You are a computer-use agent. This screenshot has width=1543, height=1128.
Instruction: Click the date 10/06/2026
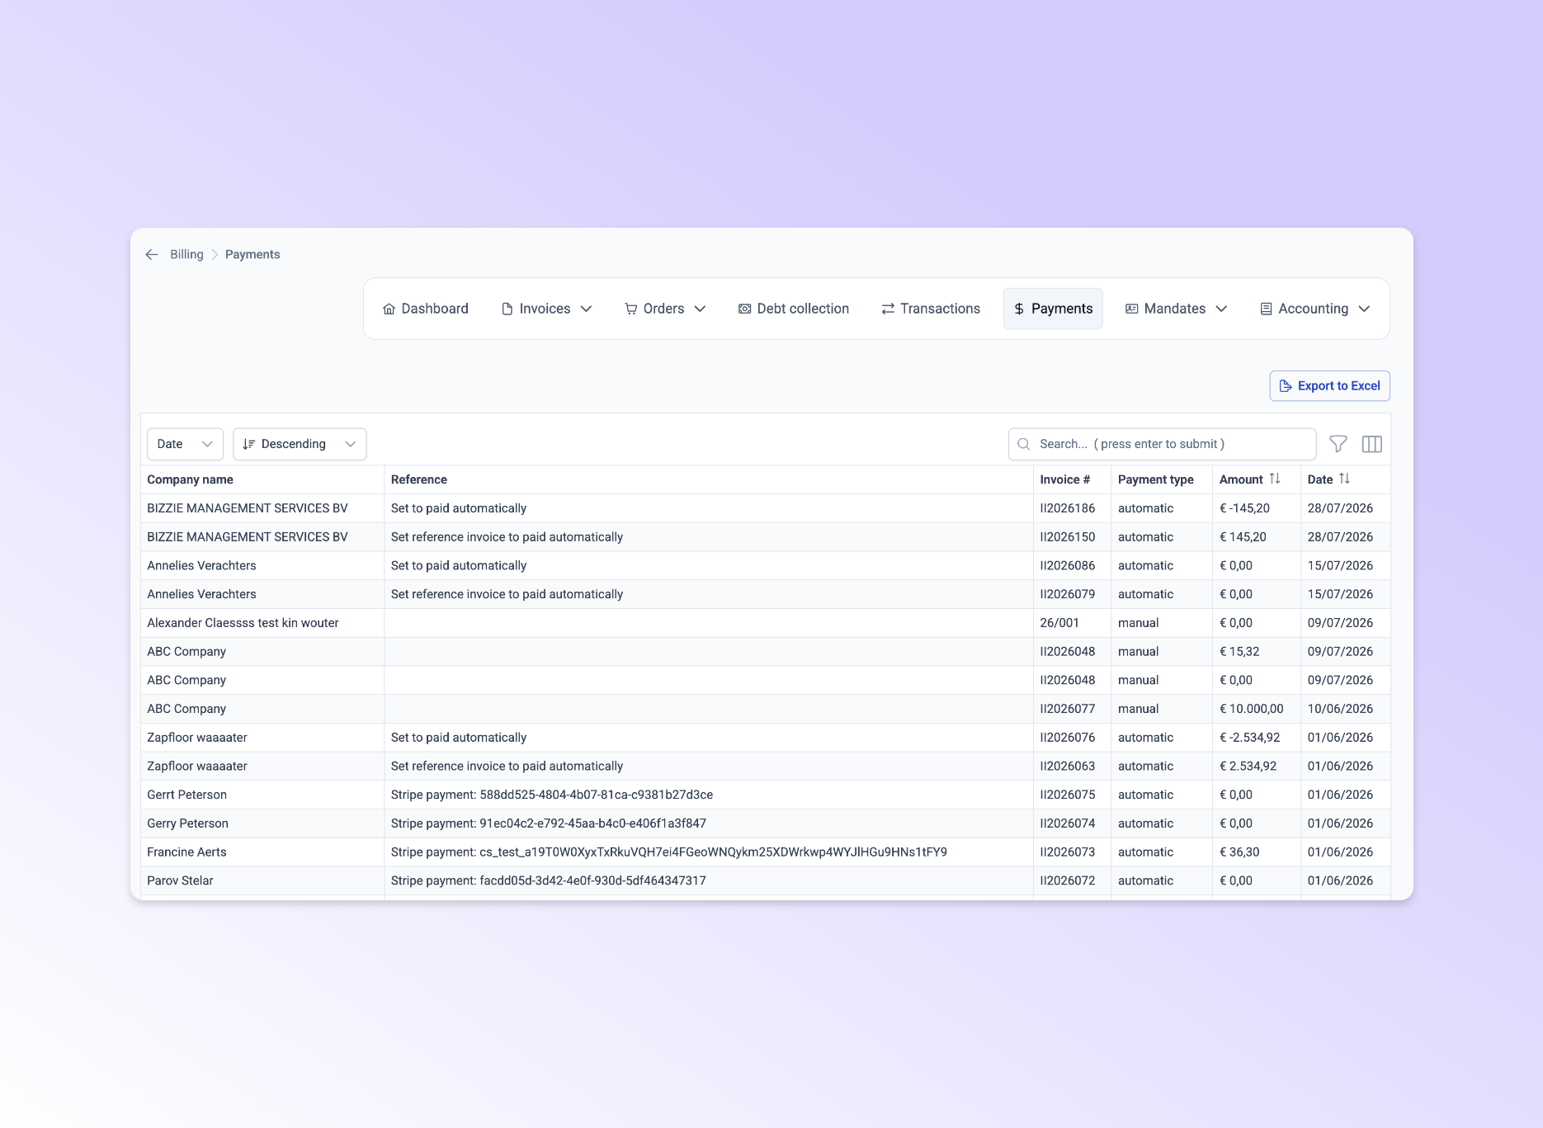(x=1340, y=709)
